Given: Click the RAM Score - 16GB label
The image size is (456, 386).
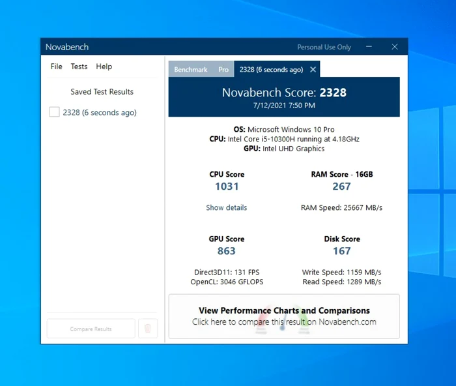Looking at the screenshot, I should [342, 174].
